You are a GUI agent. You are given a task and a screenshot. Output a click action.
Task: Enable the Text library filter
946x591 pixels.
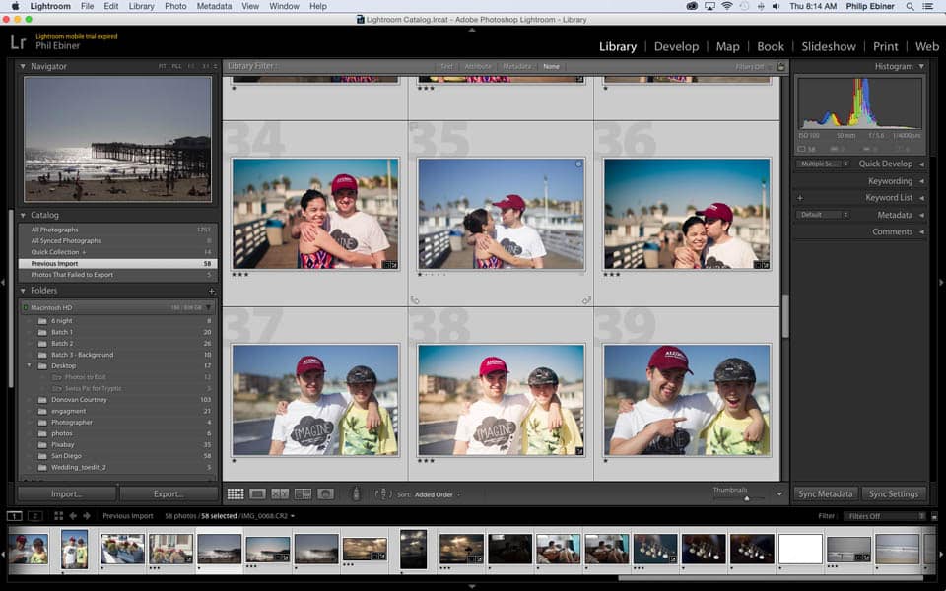pos(446,66)
